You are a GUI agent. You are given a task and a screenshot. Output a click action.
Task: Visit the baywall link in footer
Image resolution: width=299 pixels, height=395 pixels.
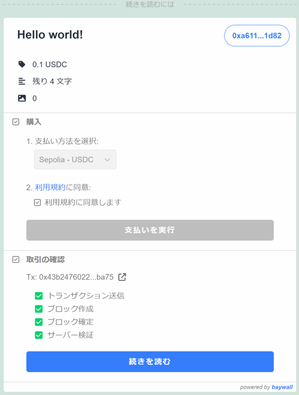click(x=282, y=387)
